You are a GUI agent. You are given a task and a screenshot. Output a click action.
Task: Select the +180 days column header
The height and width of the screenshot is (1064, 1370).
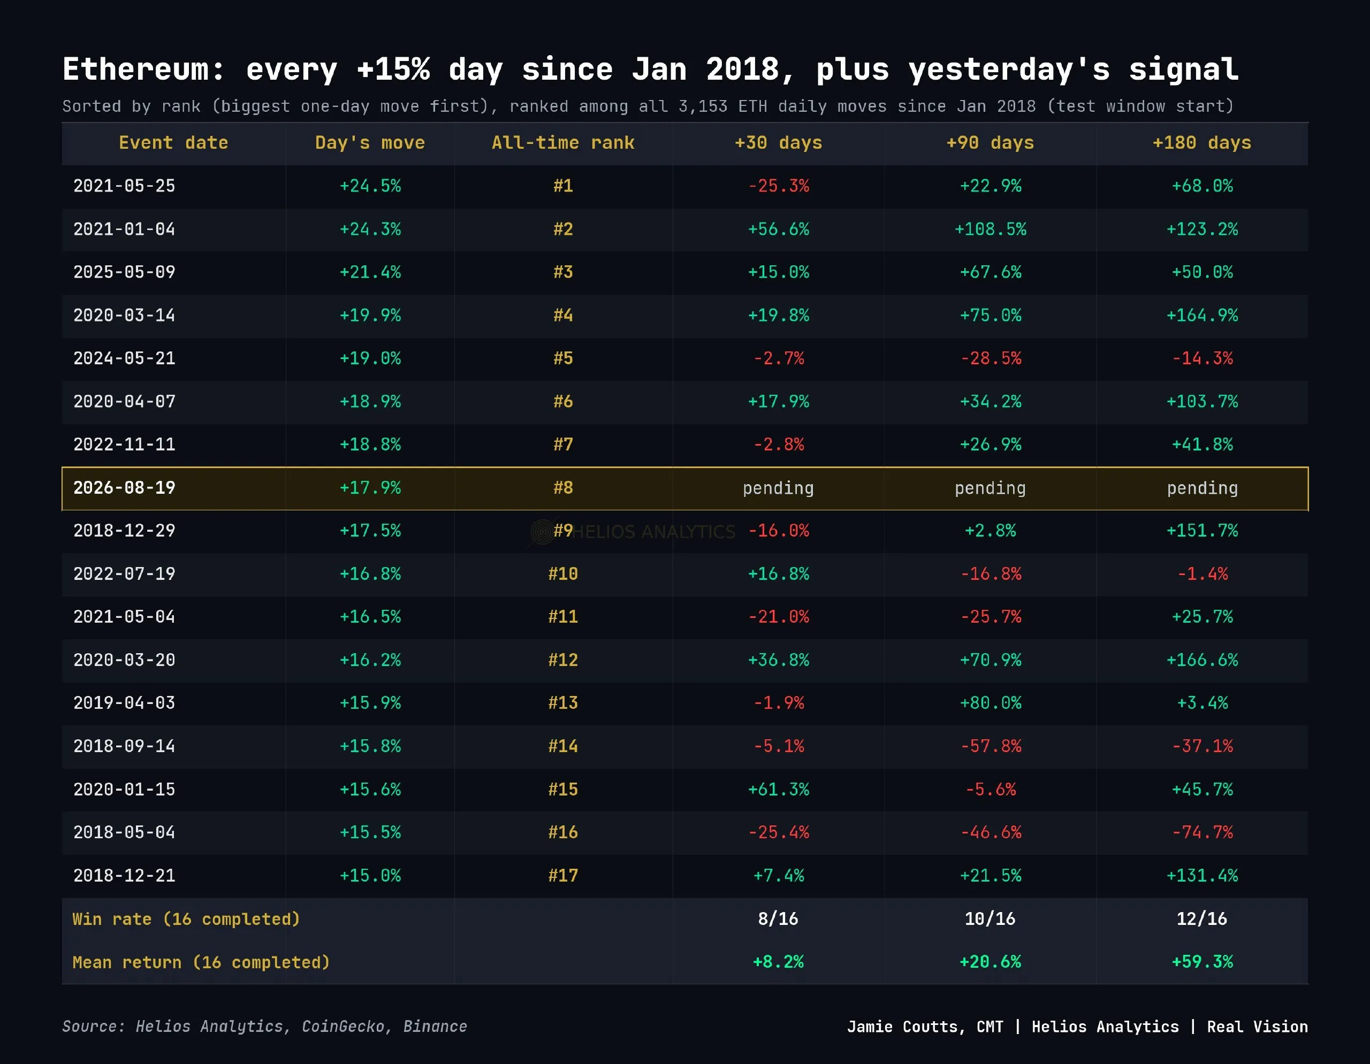(1202, 143)
